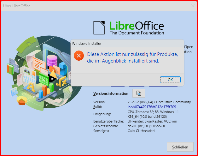The width and height of the screenshot is (198, 156).
Task: Click the yellow square-root formula symbol
Action: point(61,82)
